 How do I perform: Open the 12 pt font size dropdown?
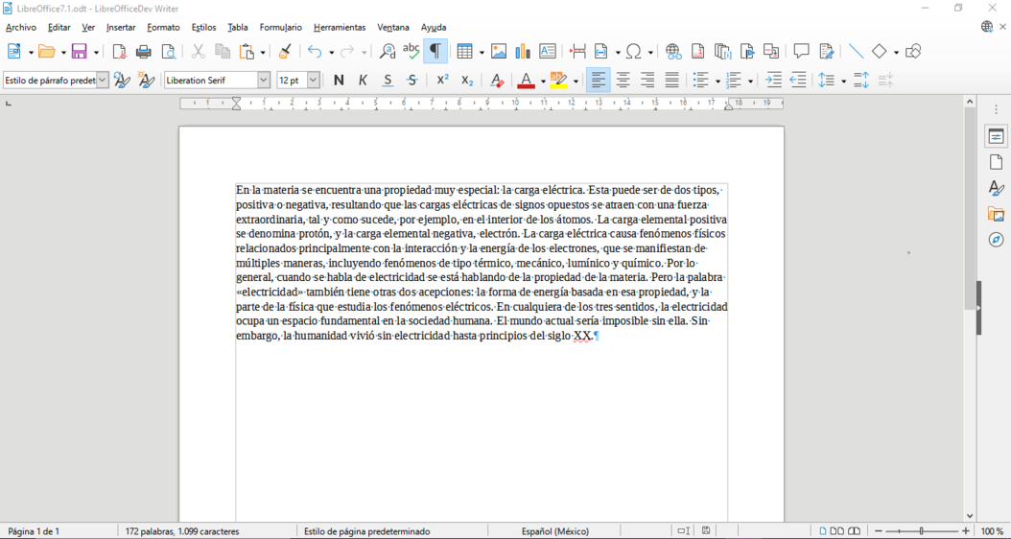coord(314,81)
